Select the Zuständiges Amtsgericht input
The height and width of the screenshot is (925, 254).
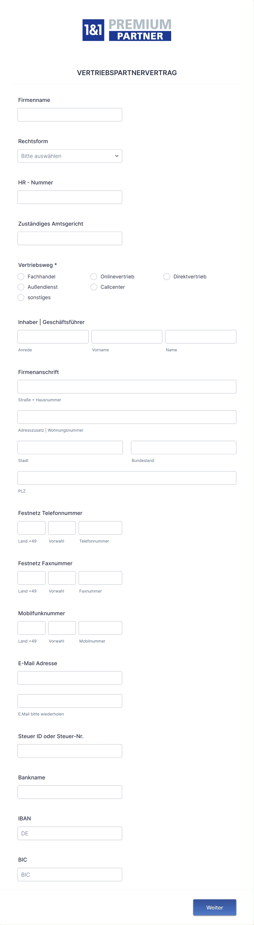pos(70,238)
